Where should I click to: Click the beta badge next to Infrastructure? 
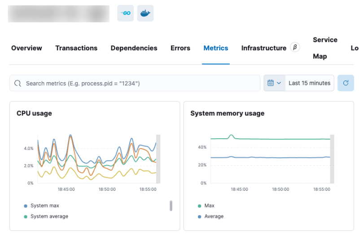tap(295, 48)
